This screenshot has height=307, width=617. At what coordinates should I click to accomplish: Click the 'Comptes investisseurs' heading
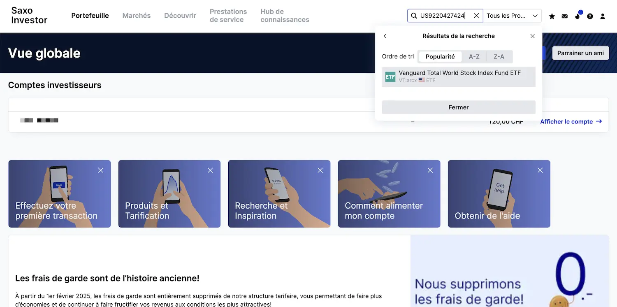55,85
